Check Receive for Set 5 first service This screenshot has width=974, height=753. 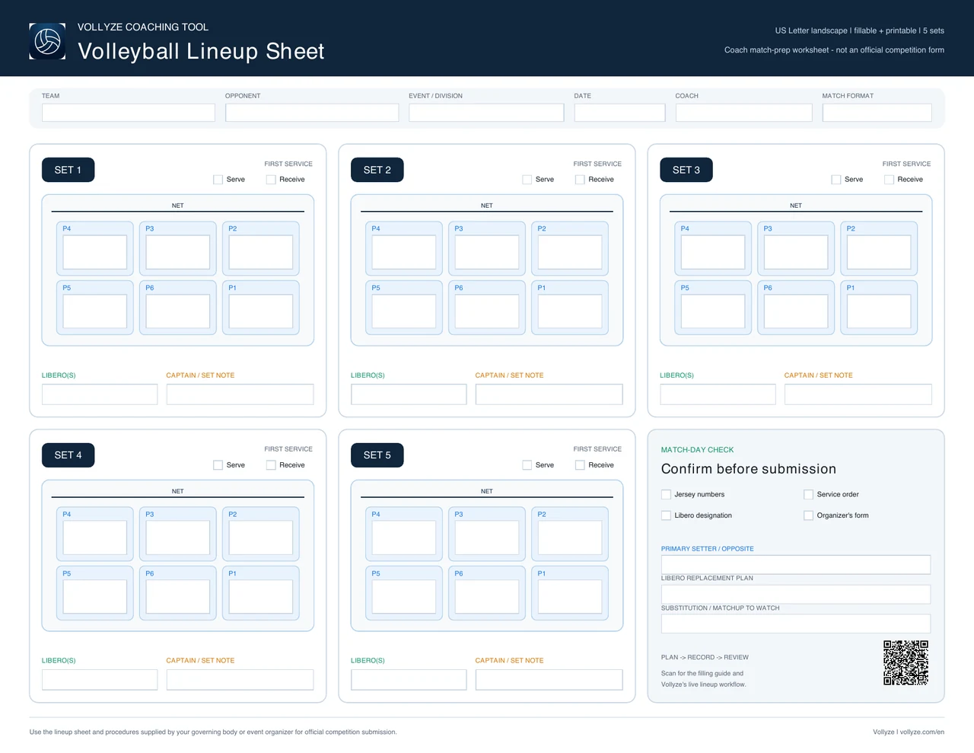click(580, 465)
